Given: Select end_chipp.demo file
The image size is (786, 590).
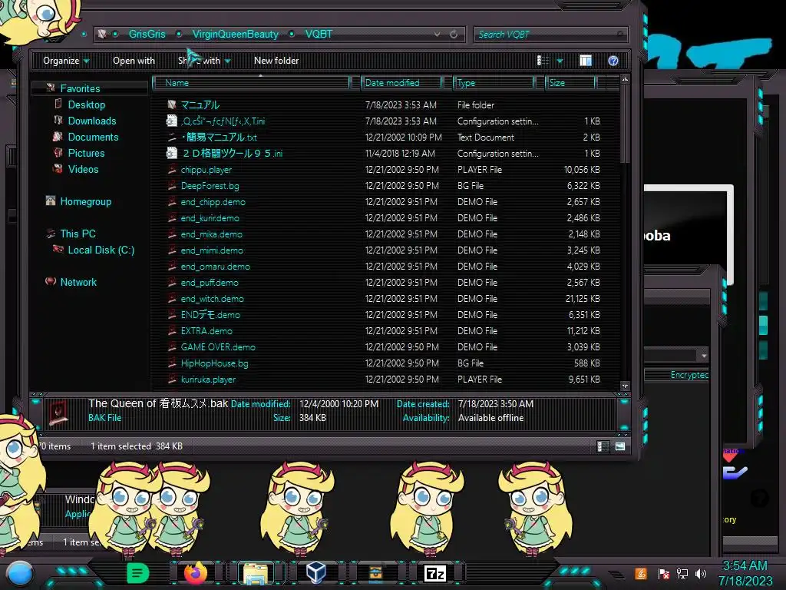Looking at the screenshot, I should tap(213, 202).
